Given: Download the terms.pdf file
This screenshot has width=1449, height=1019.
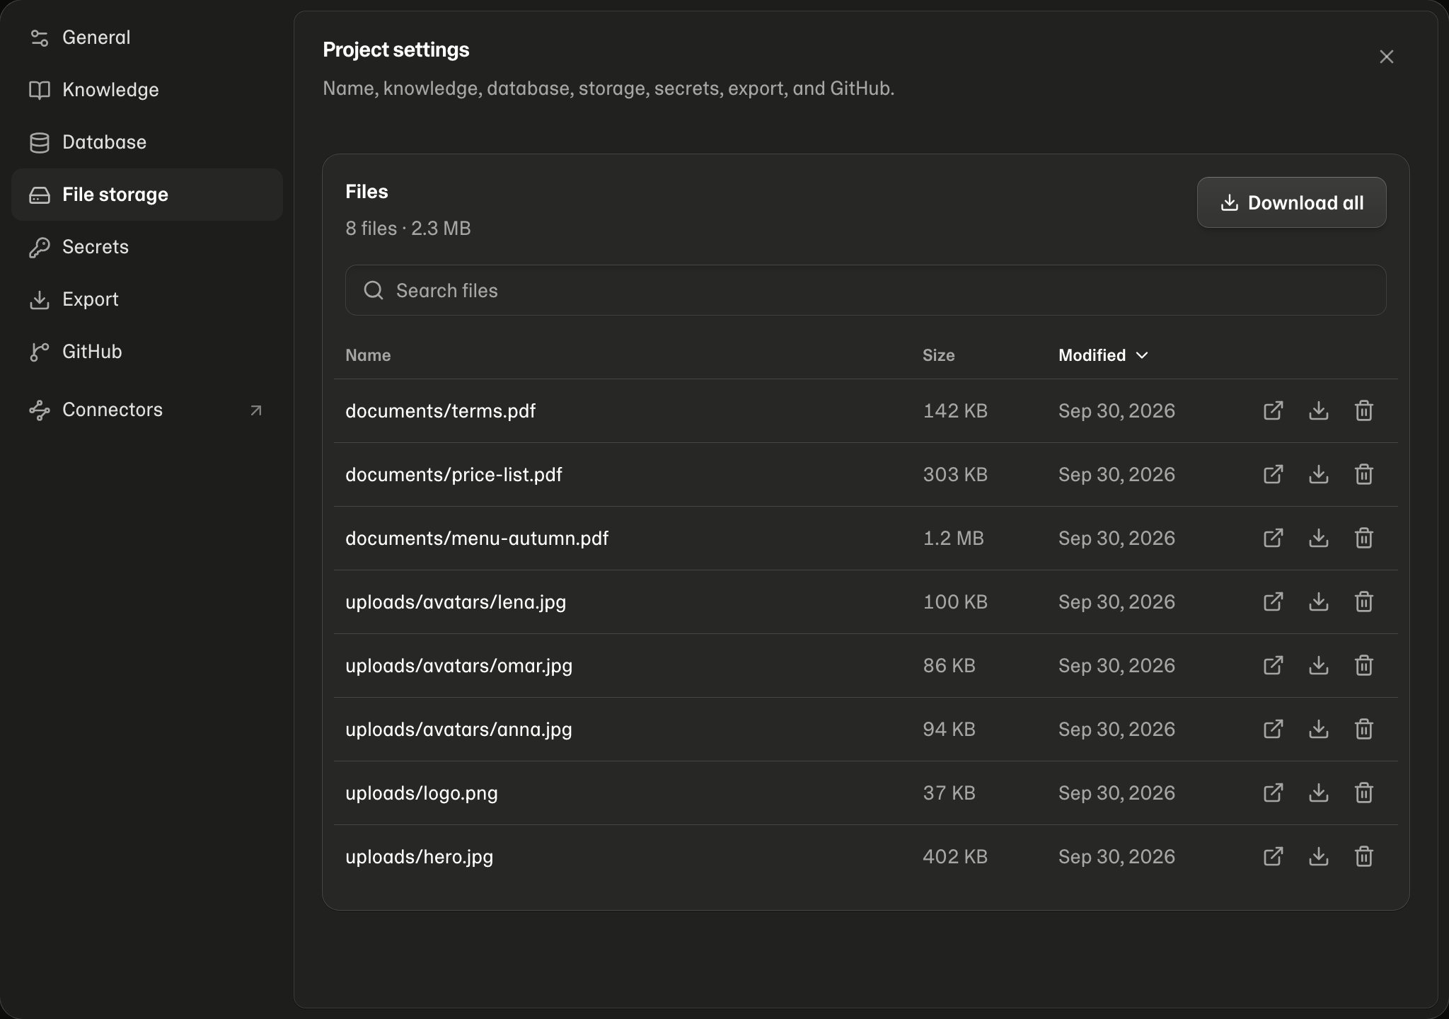Looking at the screenshot, I should tap(1318, 410).
